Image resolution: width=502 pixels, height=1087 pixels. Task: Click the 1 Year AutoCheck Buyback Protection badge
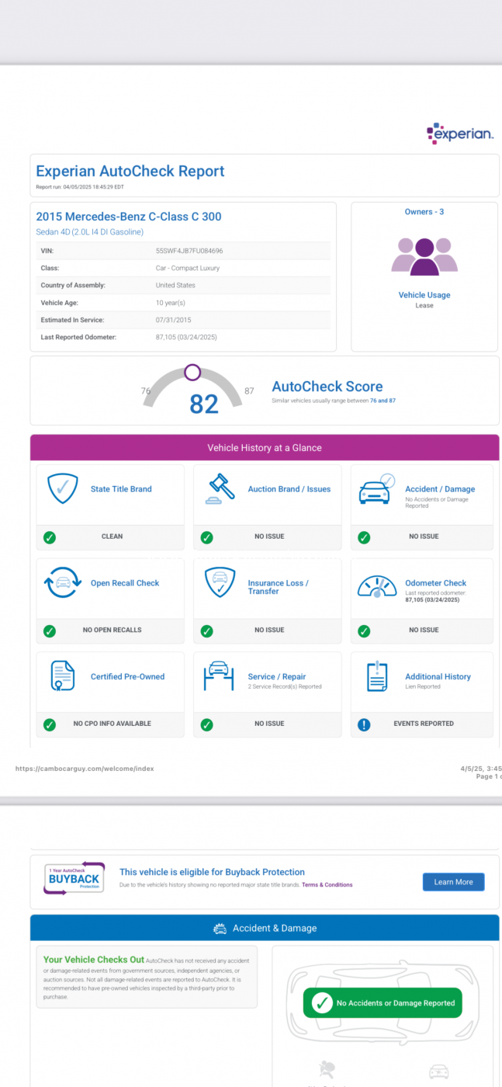tap(74, 878)
